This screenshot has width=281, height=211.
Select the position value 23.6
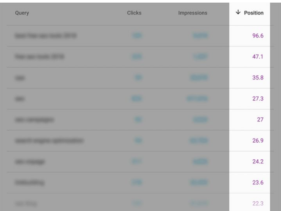[x=258, y=182]
